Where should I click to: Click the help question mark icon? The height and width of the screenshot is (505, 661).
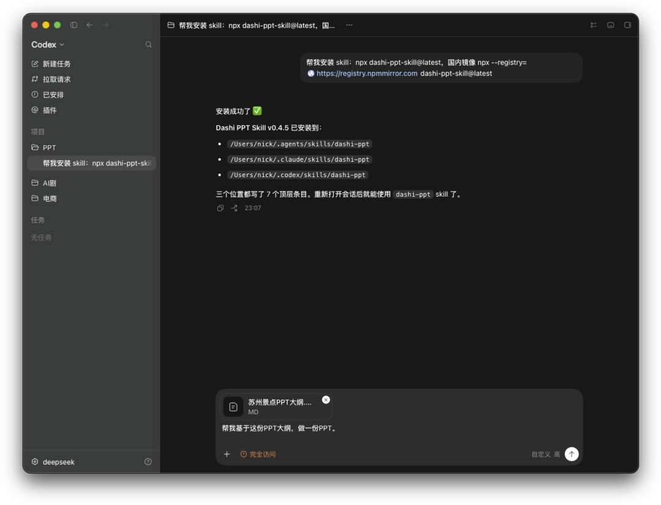tap(148, 461)
